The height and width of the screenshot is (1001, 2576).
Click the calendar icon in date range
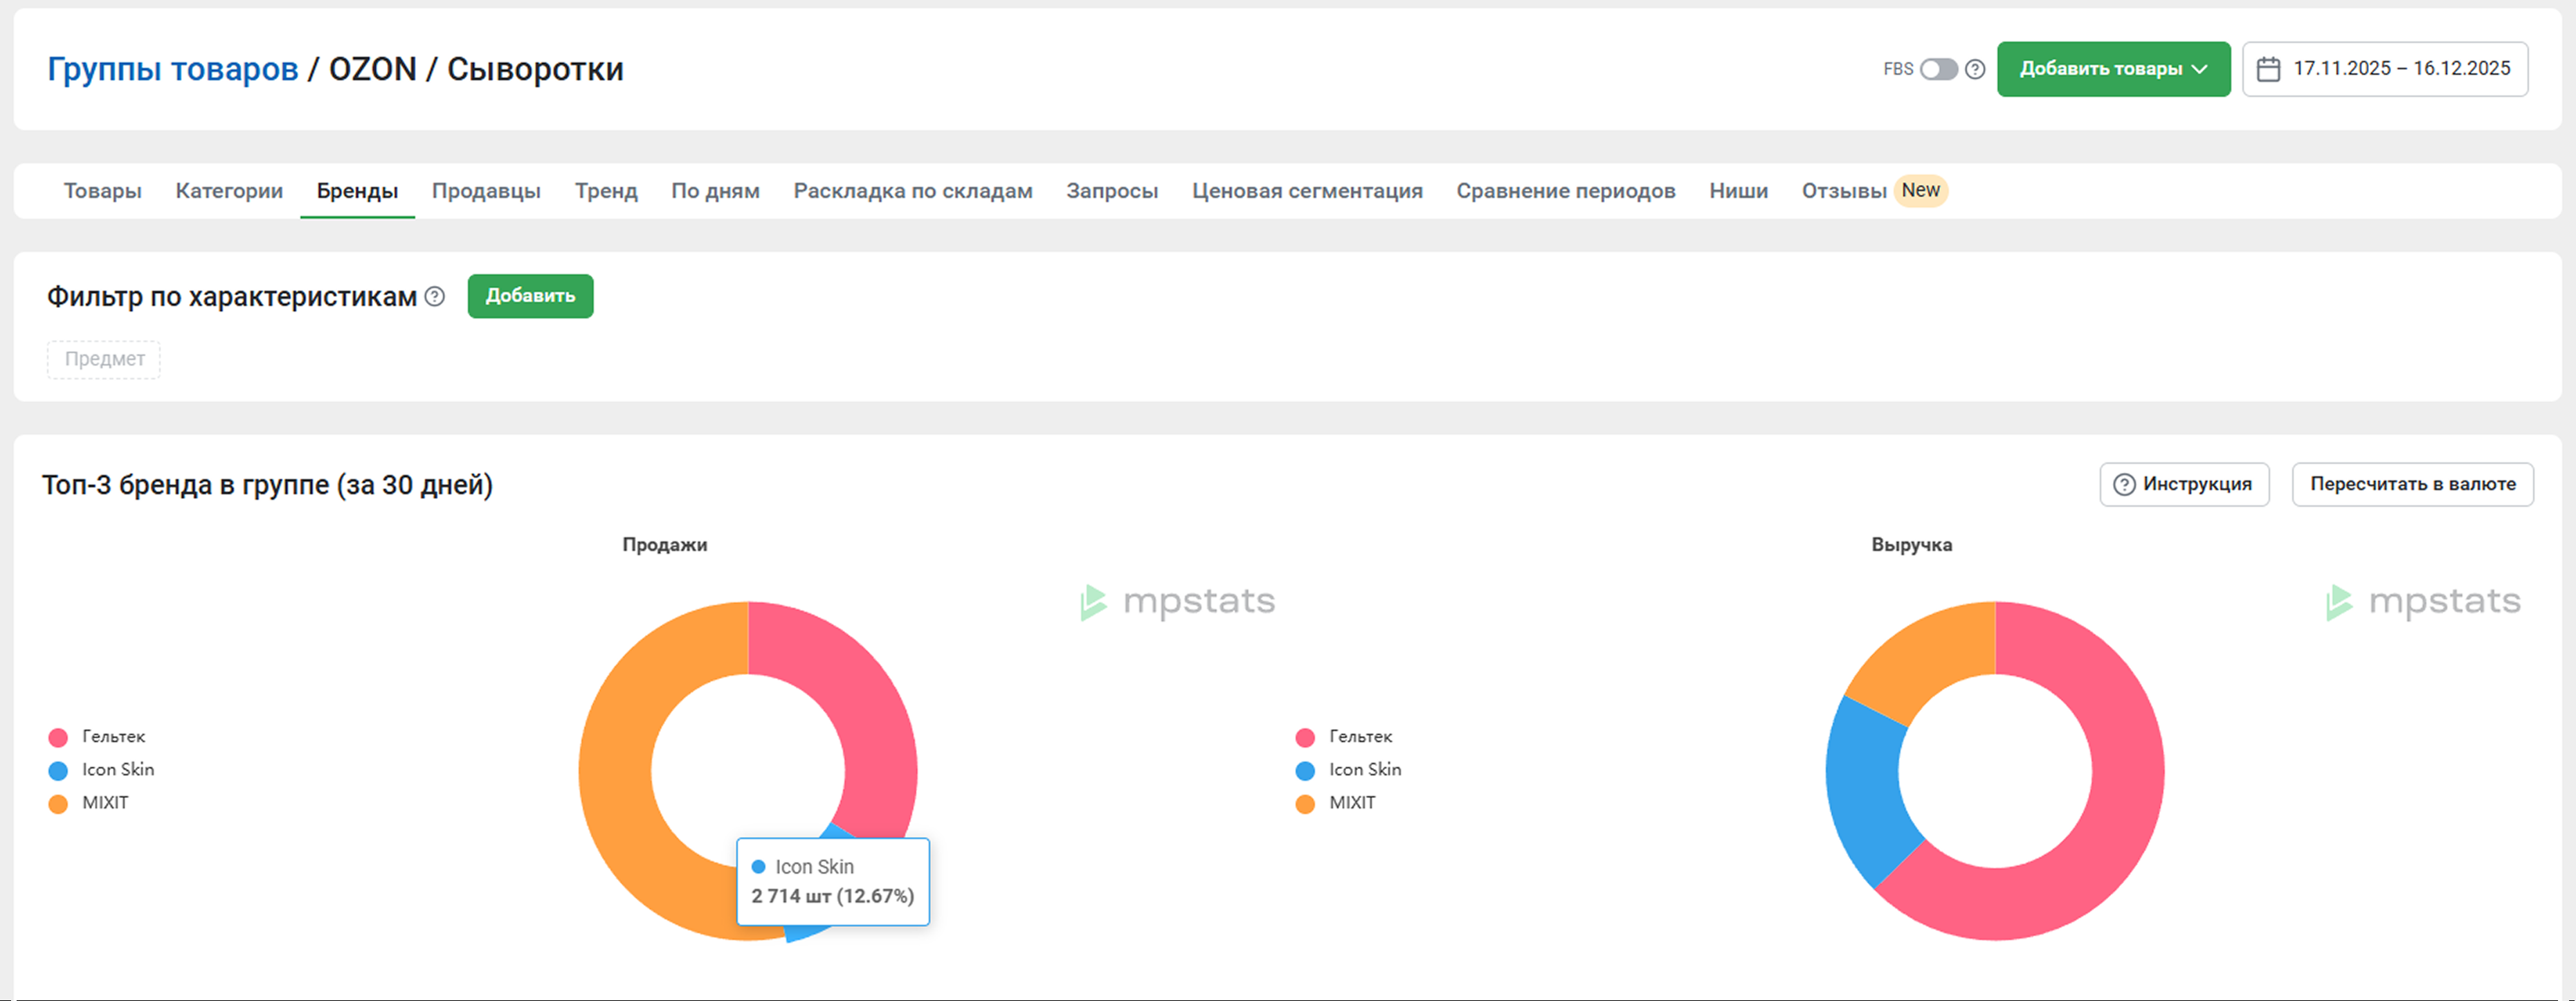(x=2268, y=69)
